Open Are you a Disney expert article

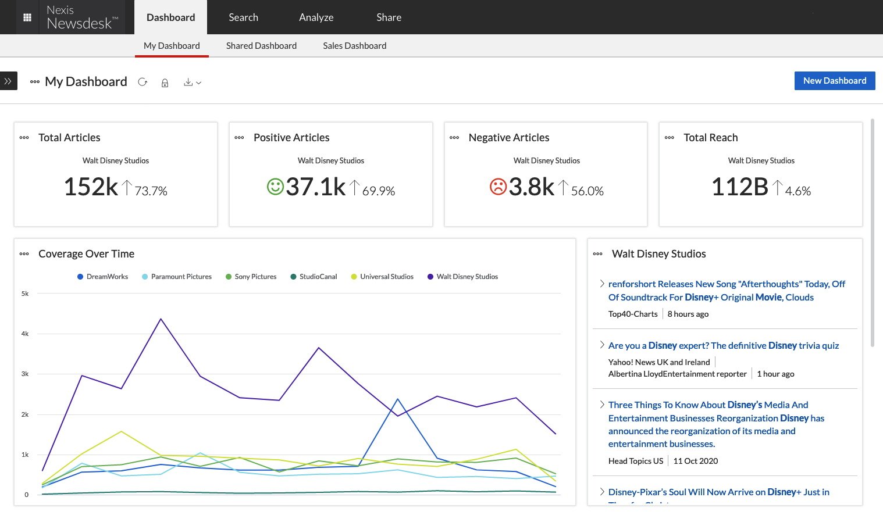(724, 345)
